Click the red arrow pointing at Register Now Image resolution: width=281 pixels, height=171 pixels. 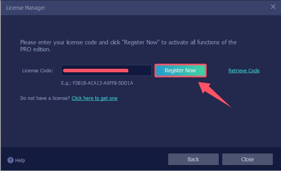pos(214,94)
